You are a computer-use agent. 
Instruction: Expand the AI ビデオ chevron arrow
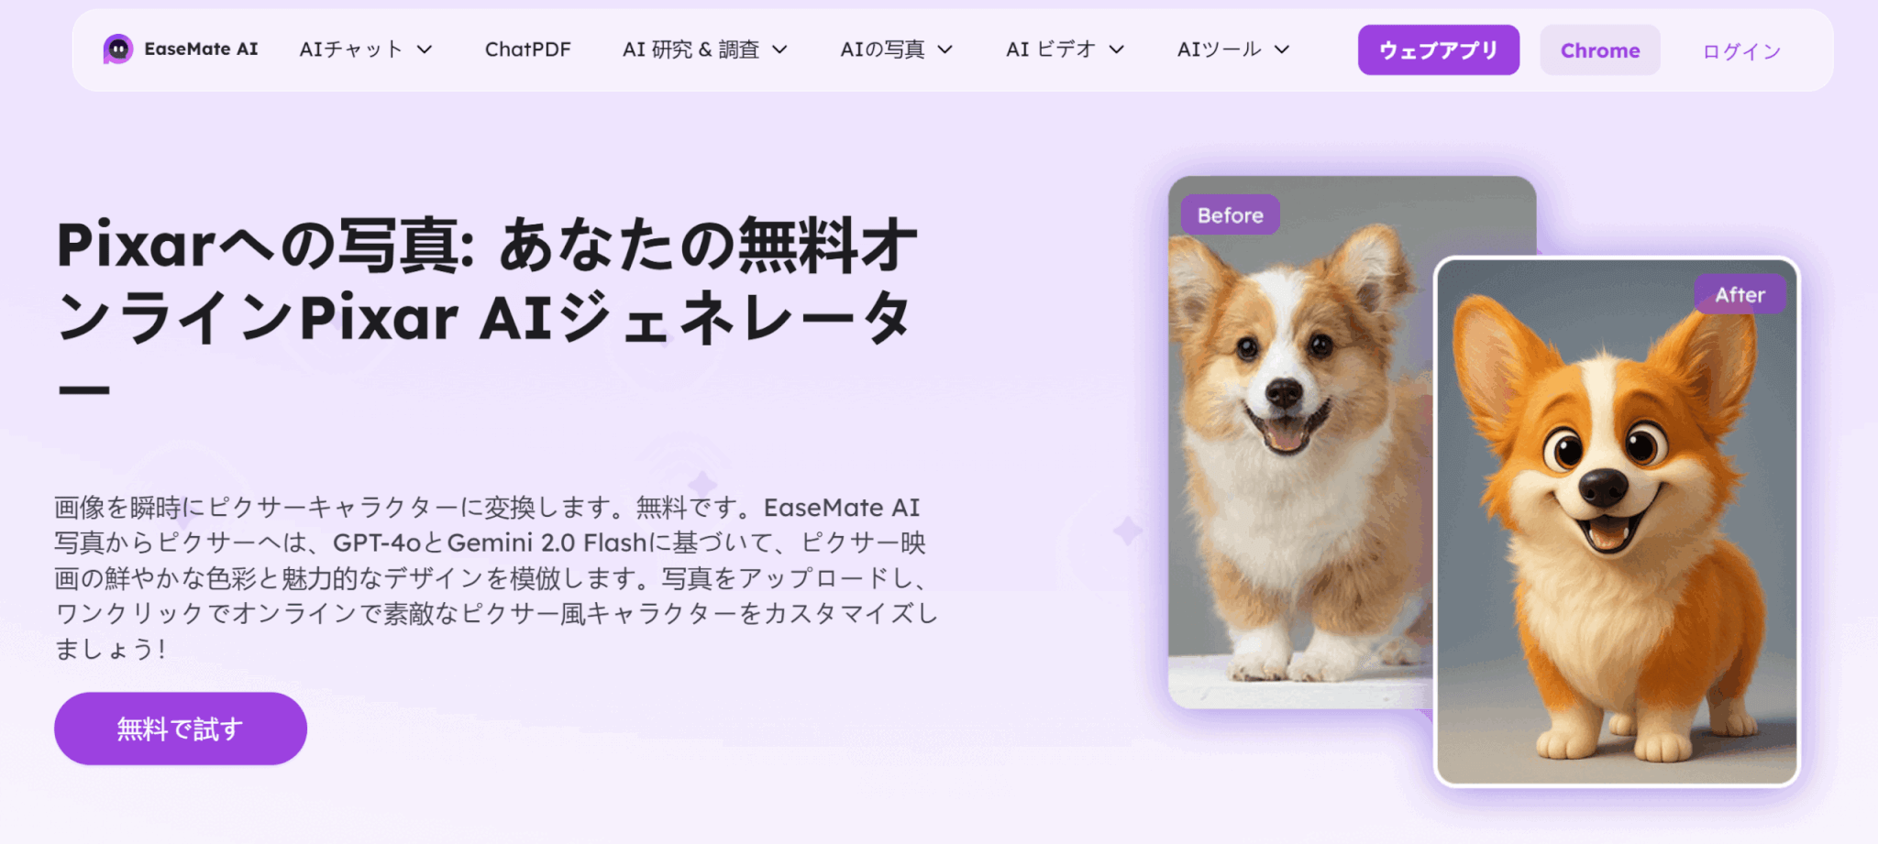[1116, 49]
